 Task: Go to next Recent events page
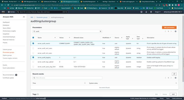click(171, 78)
